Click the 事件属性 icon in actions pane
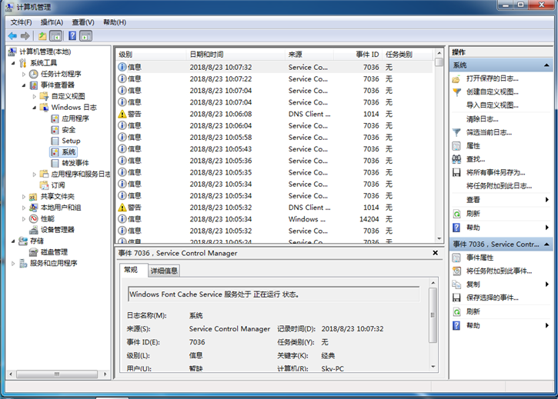This screenshot has width=558, height=399. click(456, 258)
